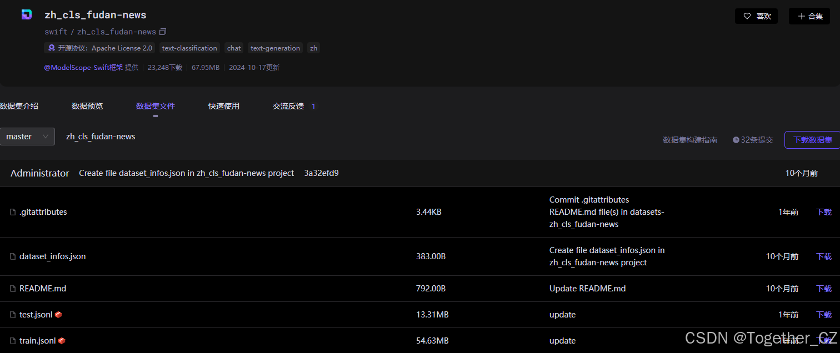Click the 2024-10-17更新 date text
This screenshot has height=353, width=840.
coord(254,68)
